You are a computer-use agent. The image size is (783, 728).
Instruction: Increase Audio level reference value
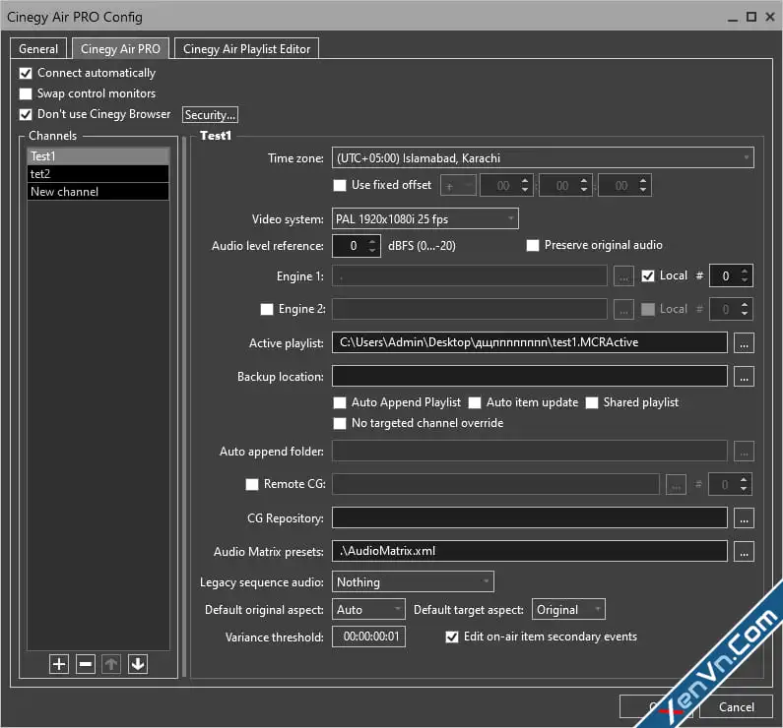(x=371, y=241)
